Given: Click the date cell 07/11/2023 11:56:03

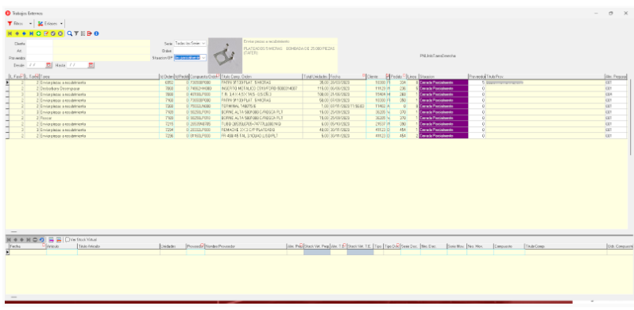Looking at the screenshot, I should (x=347, y=106).
